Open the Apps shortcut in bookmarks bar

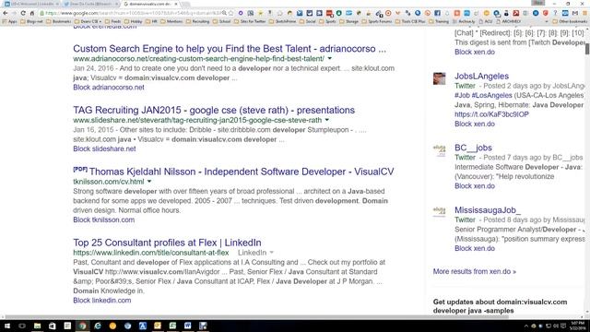(x=10, y=21)
